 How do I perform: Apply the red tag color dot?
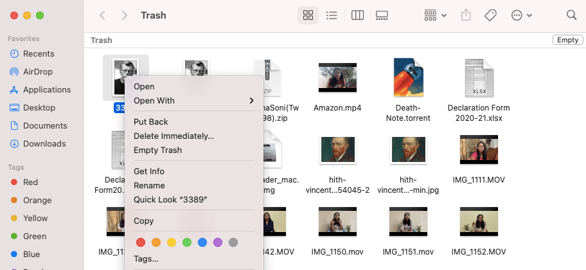(x=141, y=242)
